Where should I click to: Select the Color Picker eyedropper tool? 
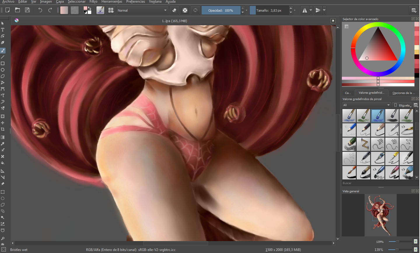3,144
